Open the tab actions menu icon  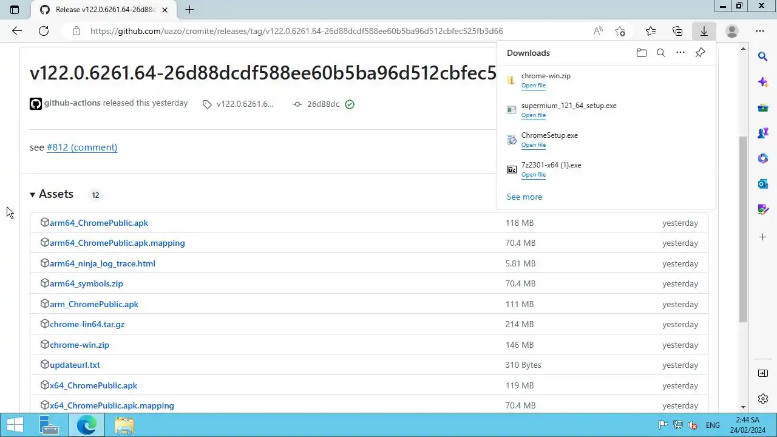click(x=15, y=10)
